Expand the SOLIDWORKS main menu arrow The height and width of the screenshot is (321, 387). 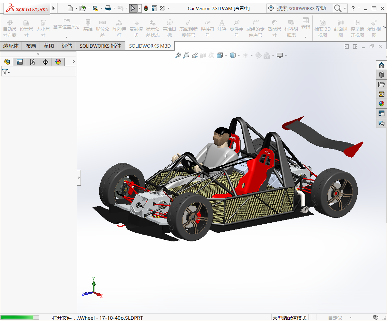53,8
